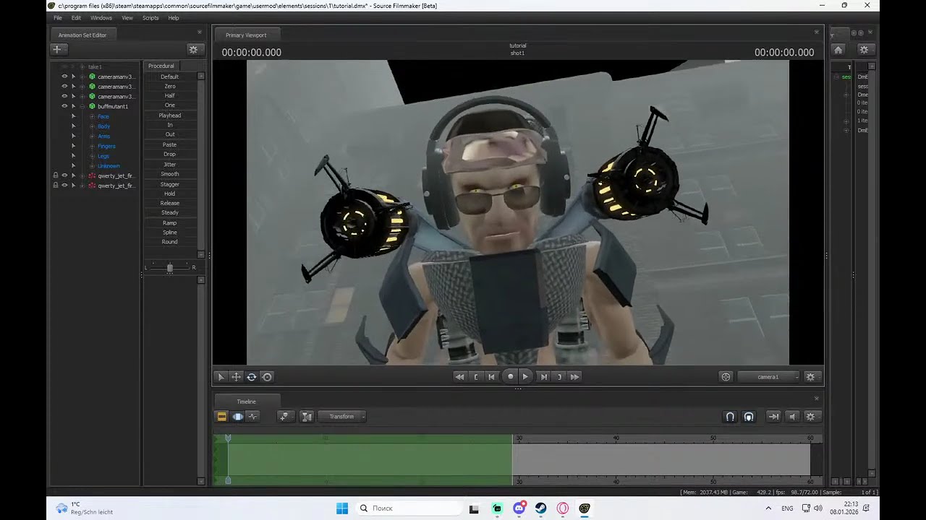Select the screen manipulator circle tool

point(267,377)
